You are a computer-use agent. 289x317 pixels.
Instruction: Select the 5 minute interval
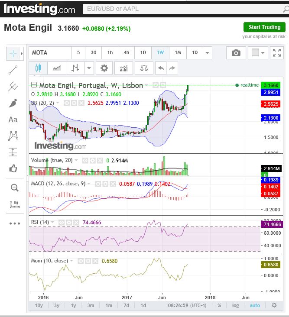[78, 53]
